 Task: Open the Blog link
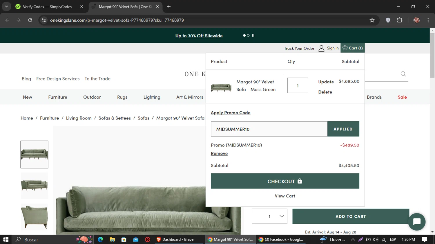point(26,79)
